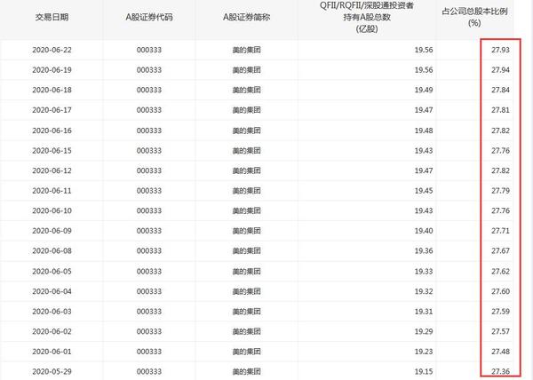Click the A股证券简称 column header
Viewport: 533px width, 380px height.
click(246, 17)
